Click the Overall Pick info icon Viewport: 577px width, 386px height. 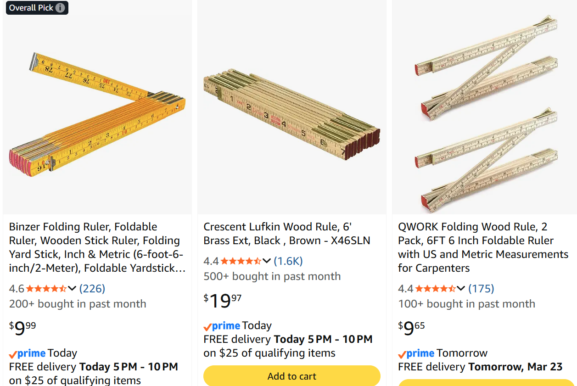click(60, 8)
